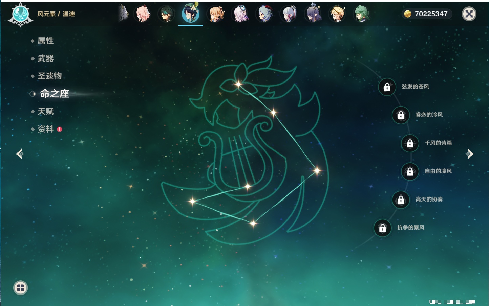The width and height of the screenshot is (489, 306).
Task: Select the pink-haired character portrait
Action: click(x=142, y=14)
